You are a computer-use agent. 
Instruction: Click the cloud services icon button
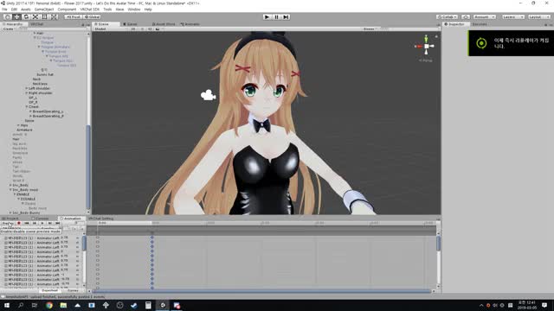coord(466,17)
